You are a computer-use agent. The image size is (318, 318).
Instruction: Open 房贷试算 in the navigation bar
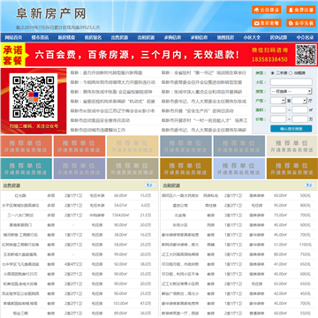[x=278, y=37]
